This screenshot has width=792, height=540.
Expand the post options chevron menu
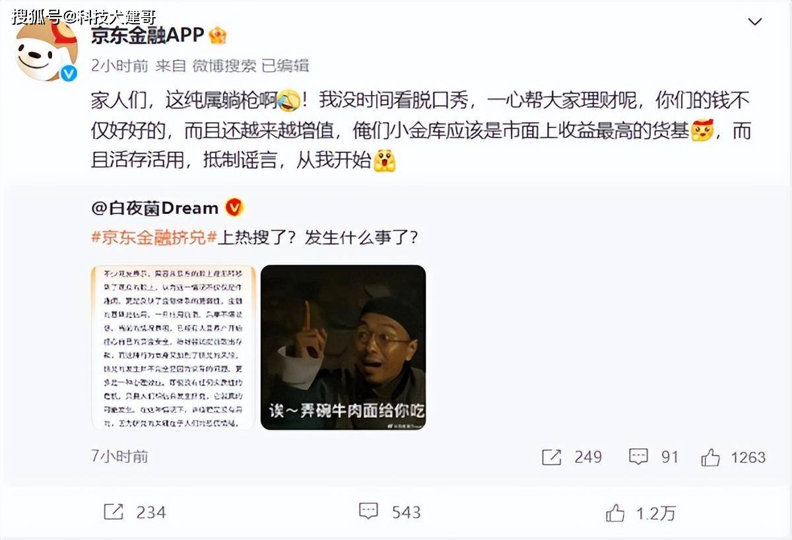tap(754, 22)
